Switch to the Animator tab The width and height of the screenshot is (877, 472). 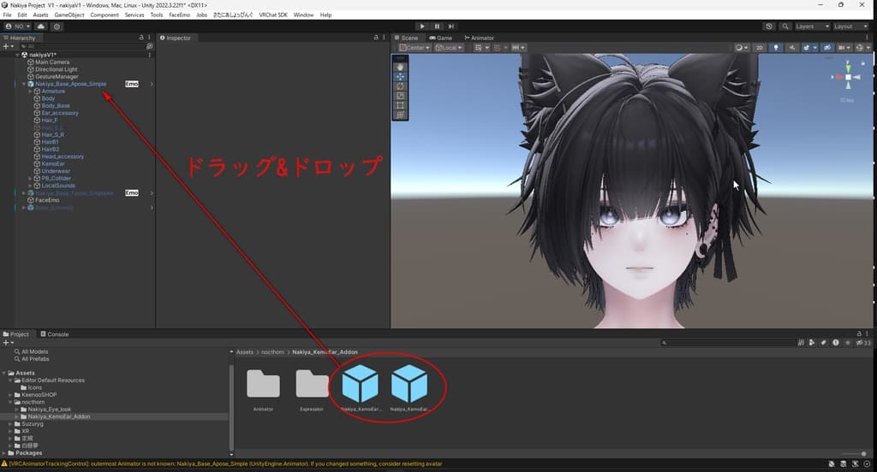[480, 38]
